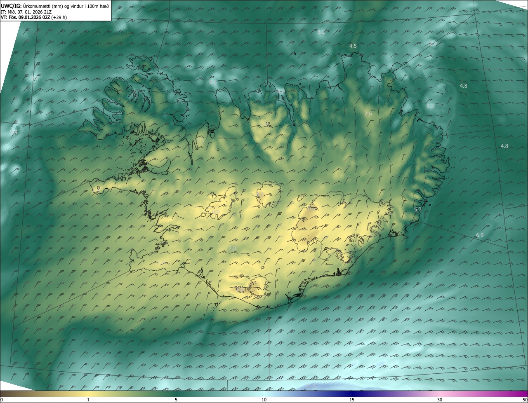Click the 6.9 value southeast of Iceland
Image resolution: width=528 pixels, height=403 pixels.
(x=480, y=235)
